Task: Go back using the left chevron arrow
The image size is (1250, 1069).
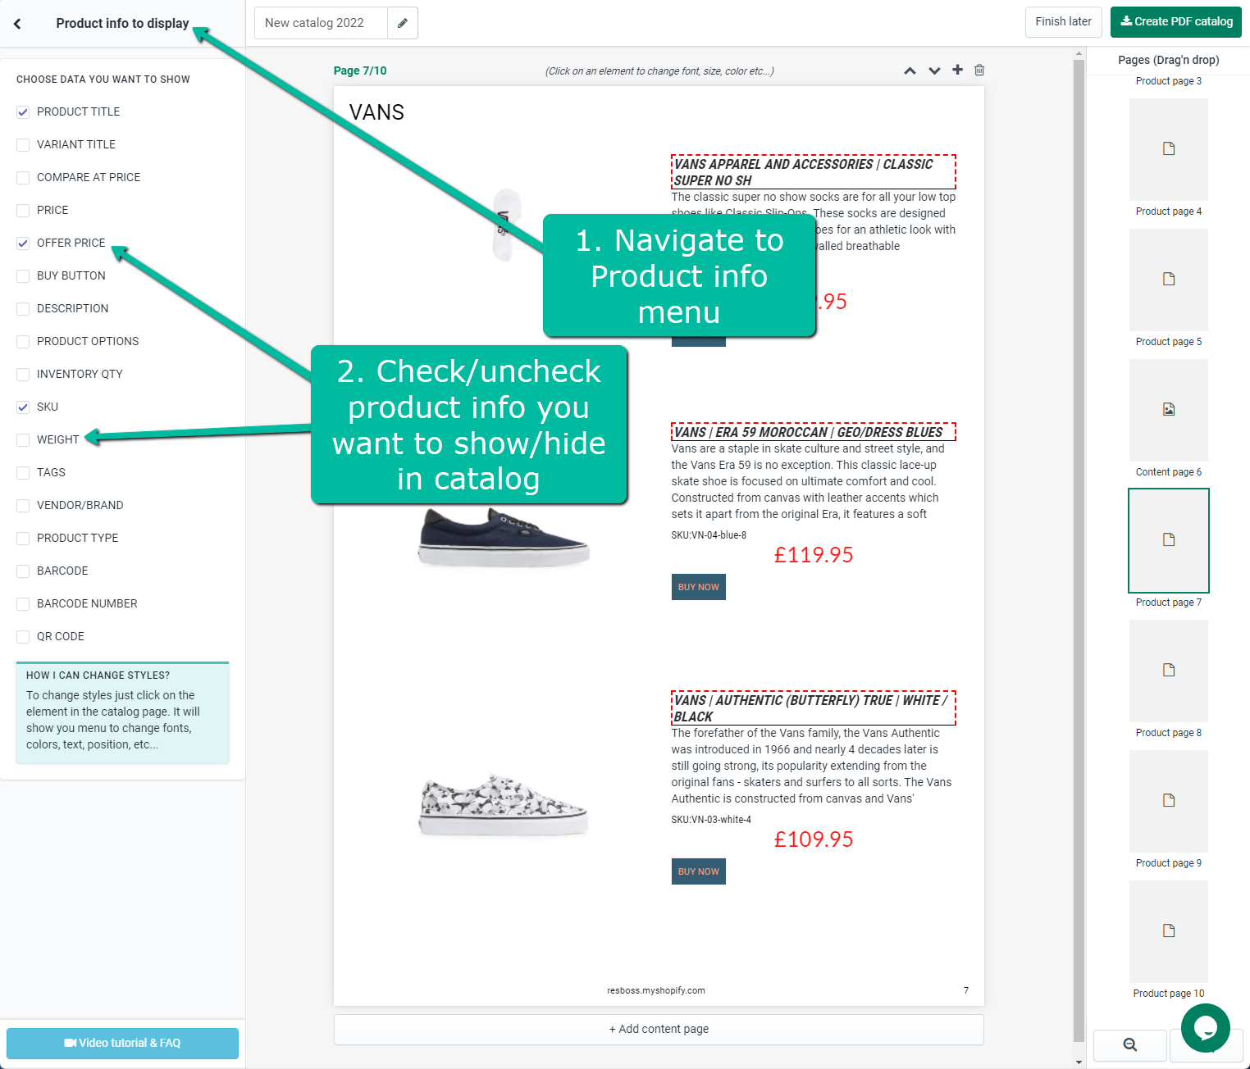Action: [x=17, y=24]
